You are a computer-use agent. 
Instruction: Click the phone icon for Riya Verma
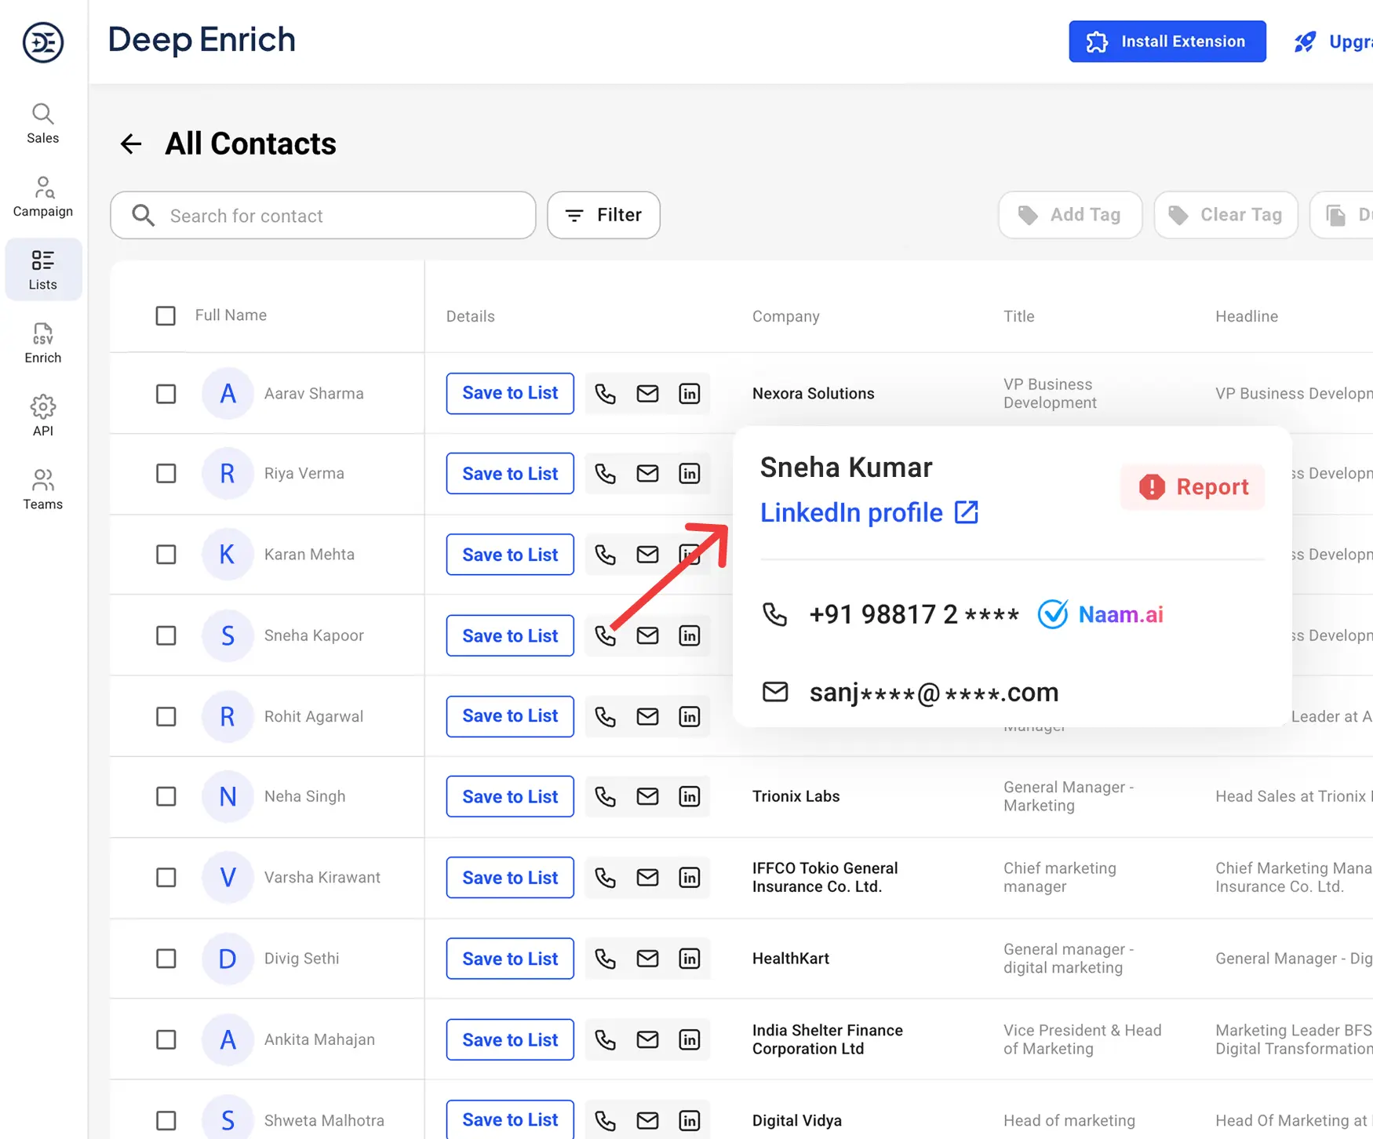click(x=605, y=474)
